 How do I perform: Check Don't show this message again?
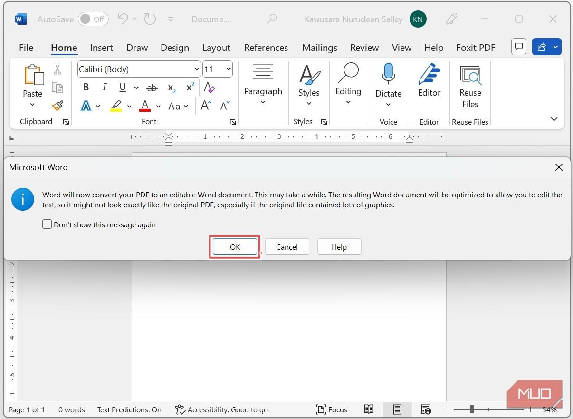47,224
